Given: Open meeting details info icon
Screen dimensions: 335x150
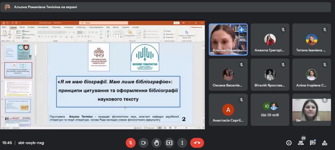Looking at the screenshot, I should click(x=289, y=143).
